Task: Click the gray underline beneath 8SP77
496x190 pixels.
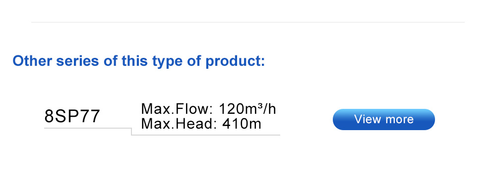Action: 88,128
